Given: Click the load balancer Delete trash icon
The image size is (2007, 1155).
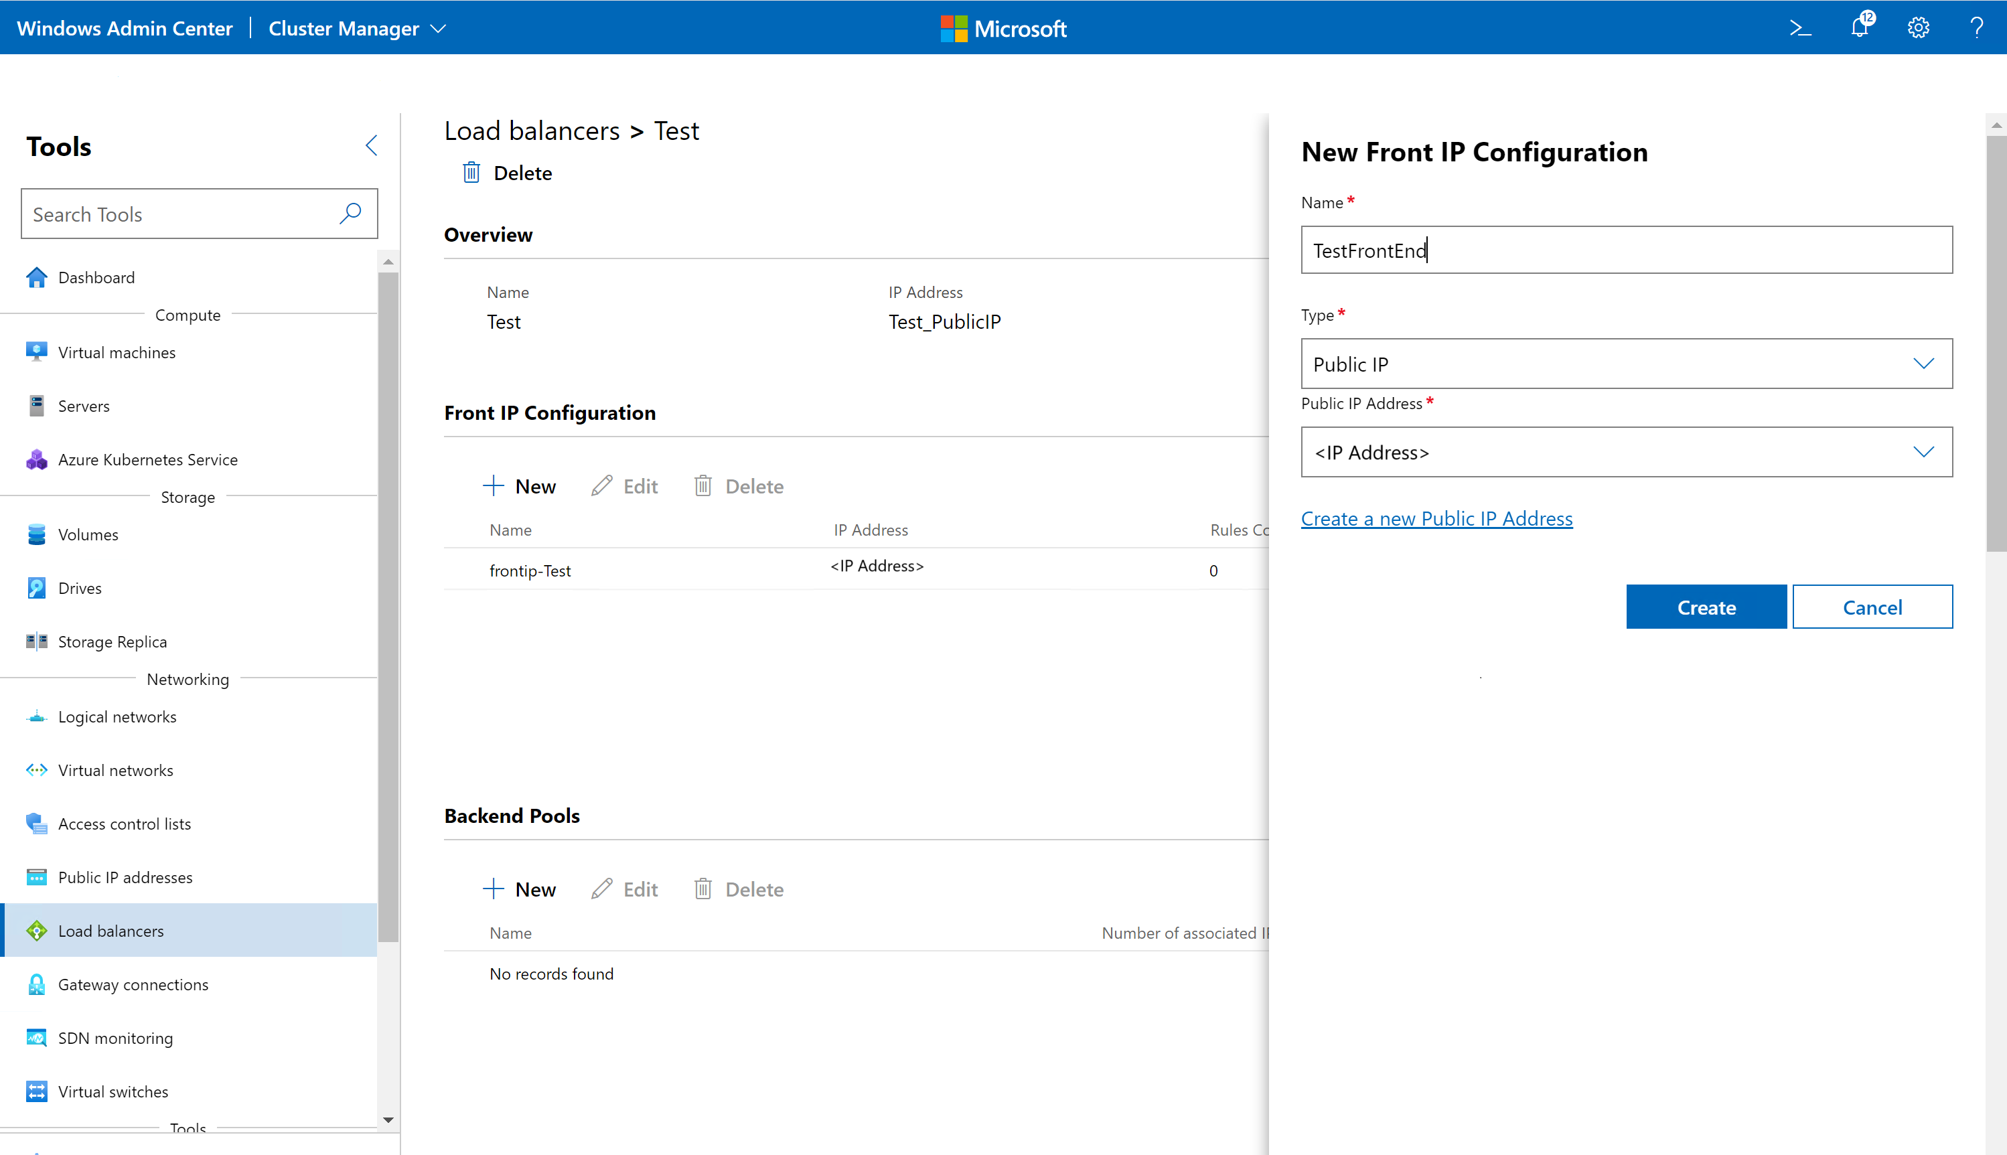Looking at the screenshot, I should pyautogui.click(x=471, y=173).
